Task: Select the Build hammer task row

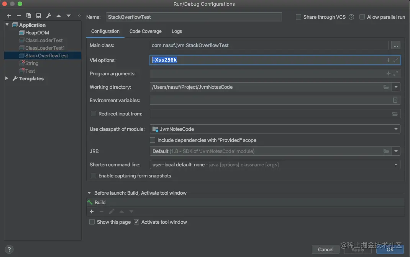Action: click(245, 202)
